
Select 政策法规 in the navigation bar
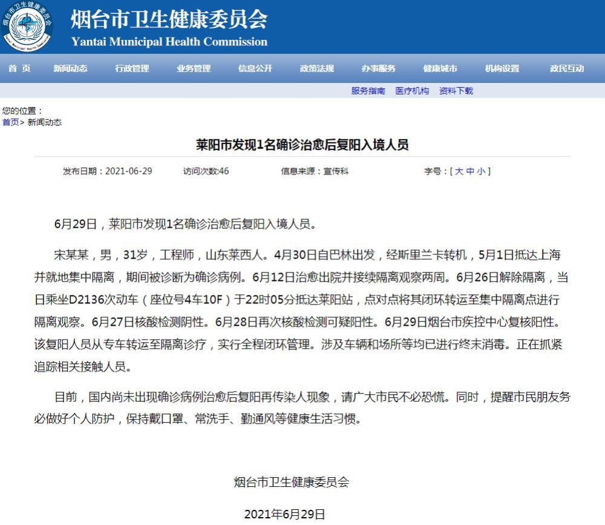pos(317,68)
